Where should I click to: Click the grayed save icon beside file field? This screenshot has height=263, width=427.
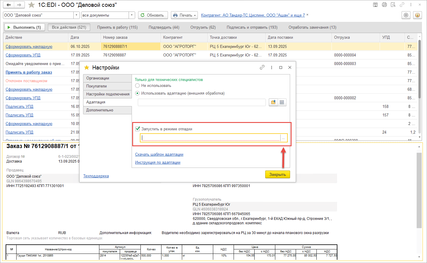tap(282, 102)
